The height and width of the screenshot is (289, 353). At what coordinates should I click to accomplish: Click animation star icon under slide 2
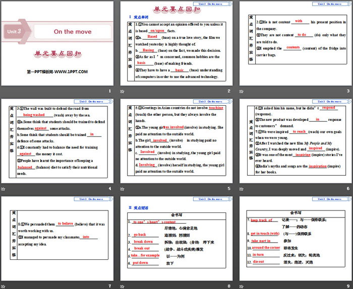122,91
